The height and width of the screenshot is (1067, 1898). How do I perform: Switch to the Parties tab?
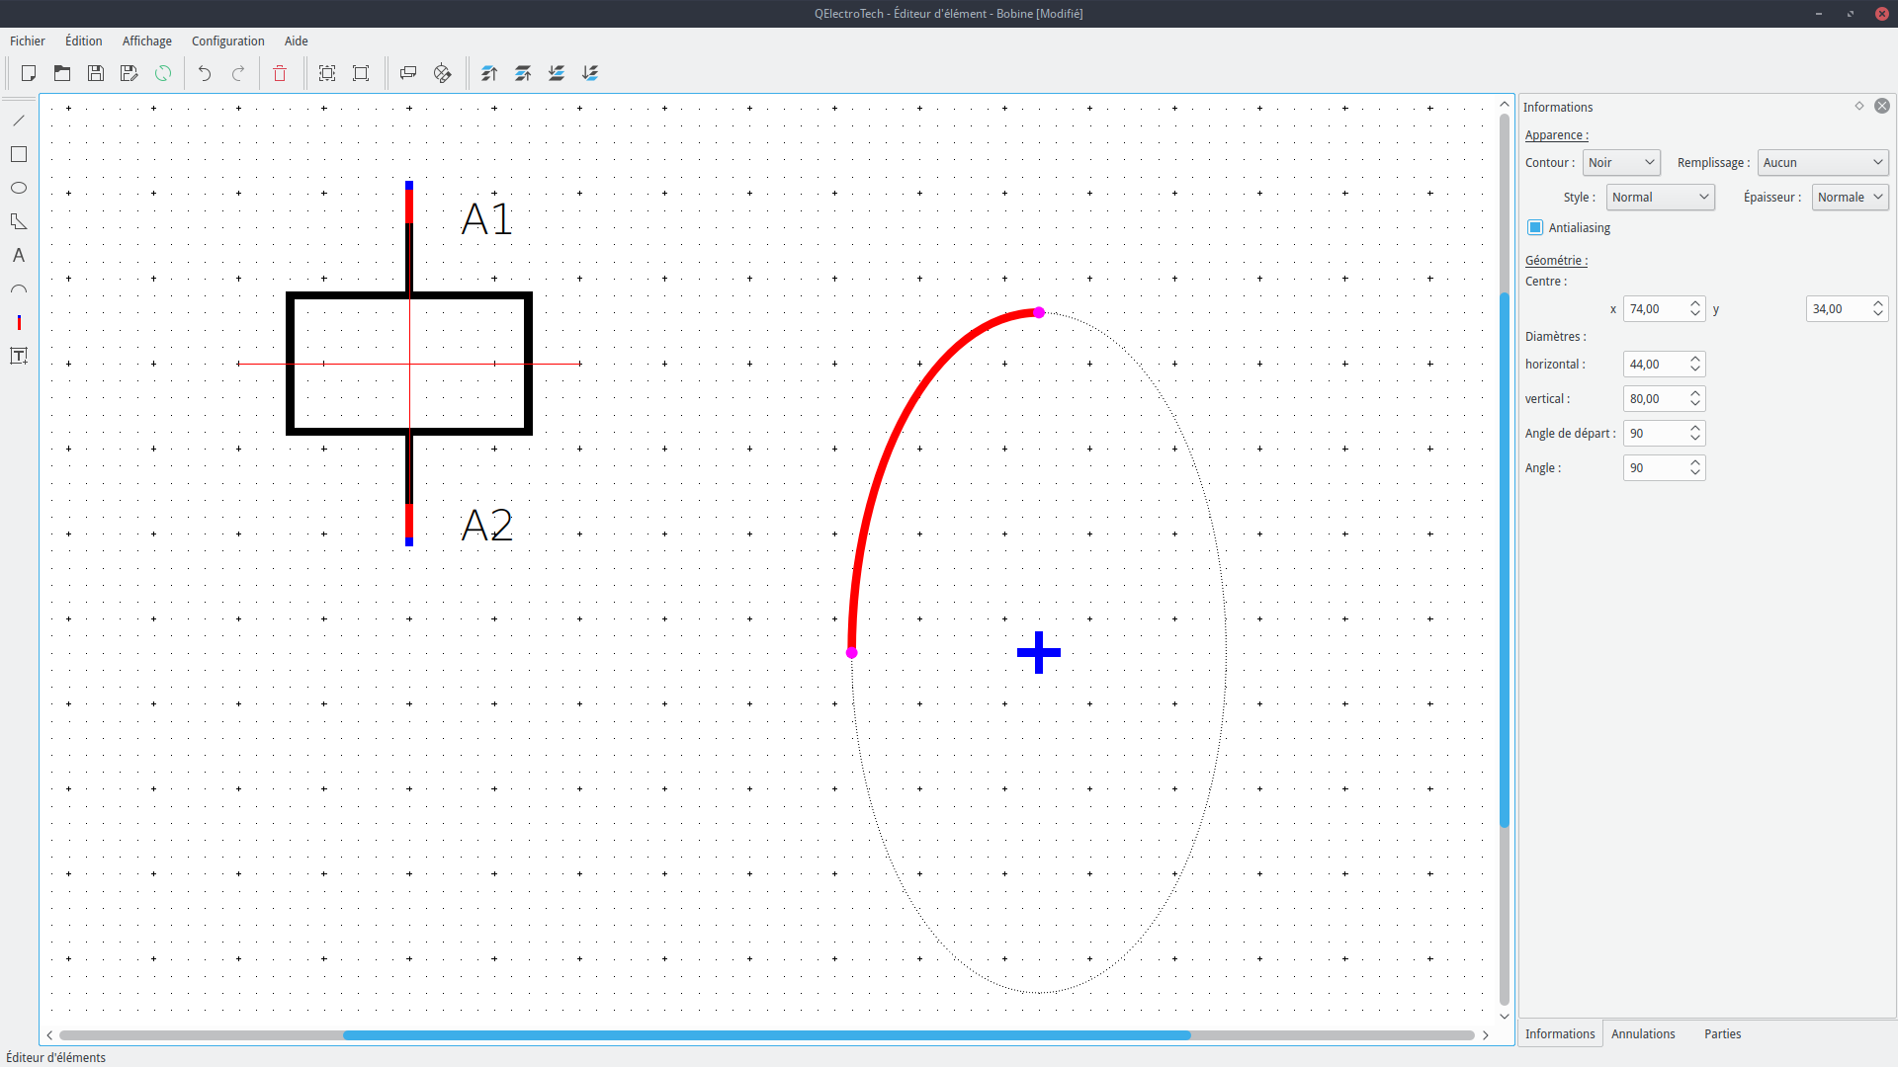(1723, 1033)
